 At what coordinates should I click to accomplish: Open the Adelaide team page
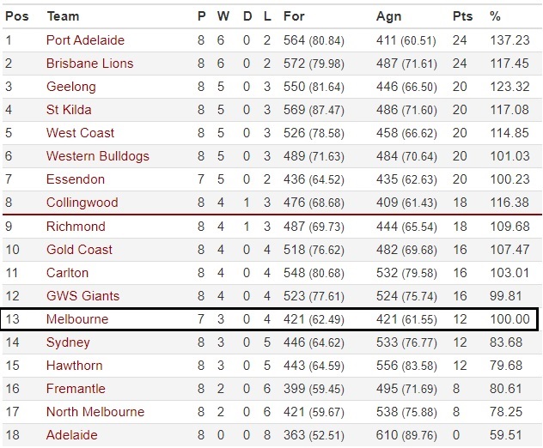[72, 435]
